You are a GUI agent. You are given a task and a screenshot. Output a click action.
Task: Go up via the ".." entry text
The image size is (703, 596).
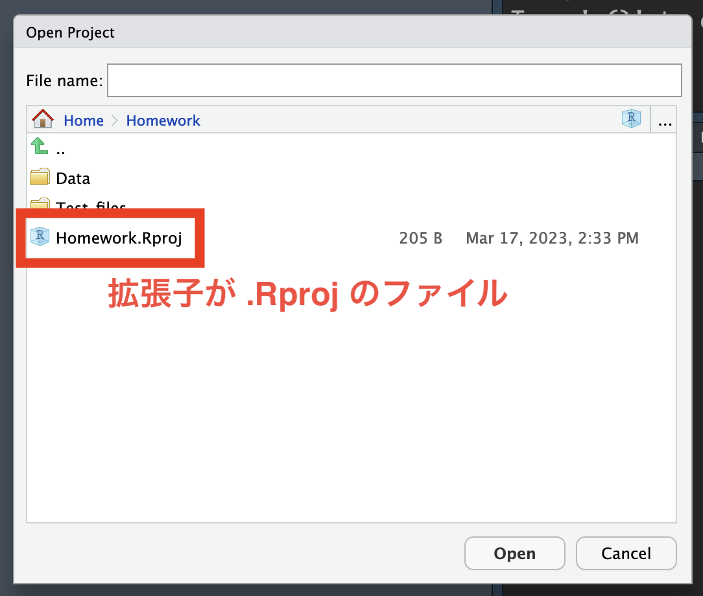click(60, 149)
